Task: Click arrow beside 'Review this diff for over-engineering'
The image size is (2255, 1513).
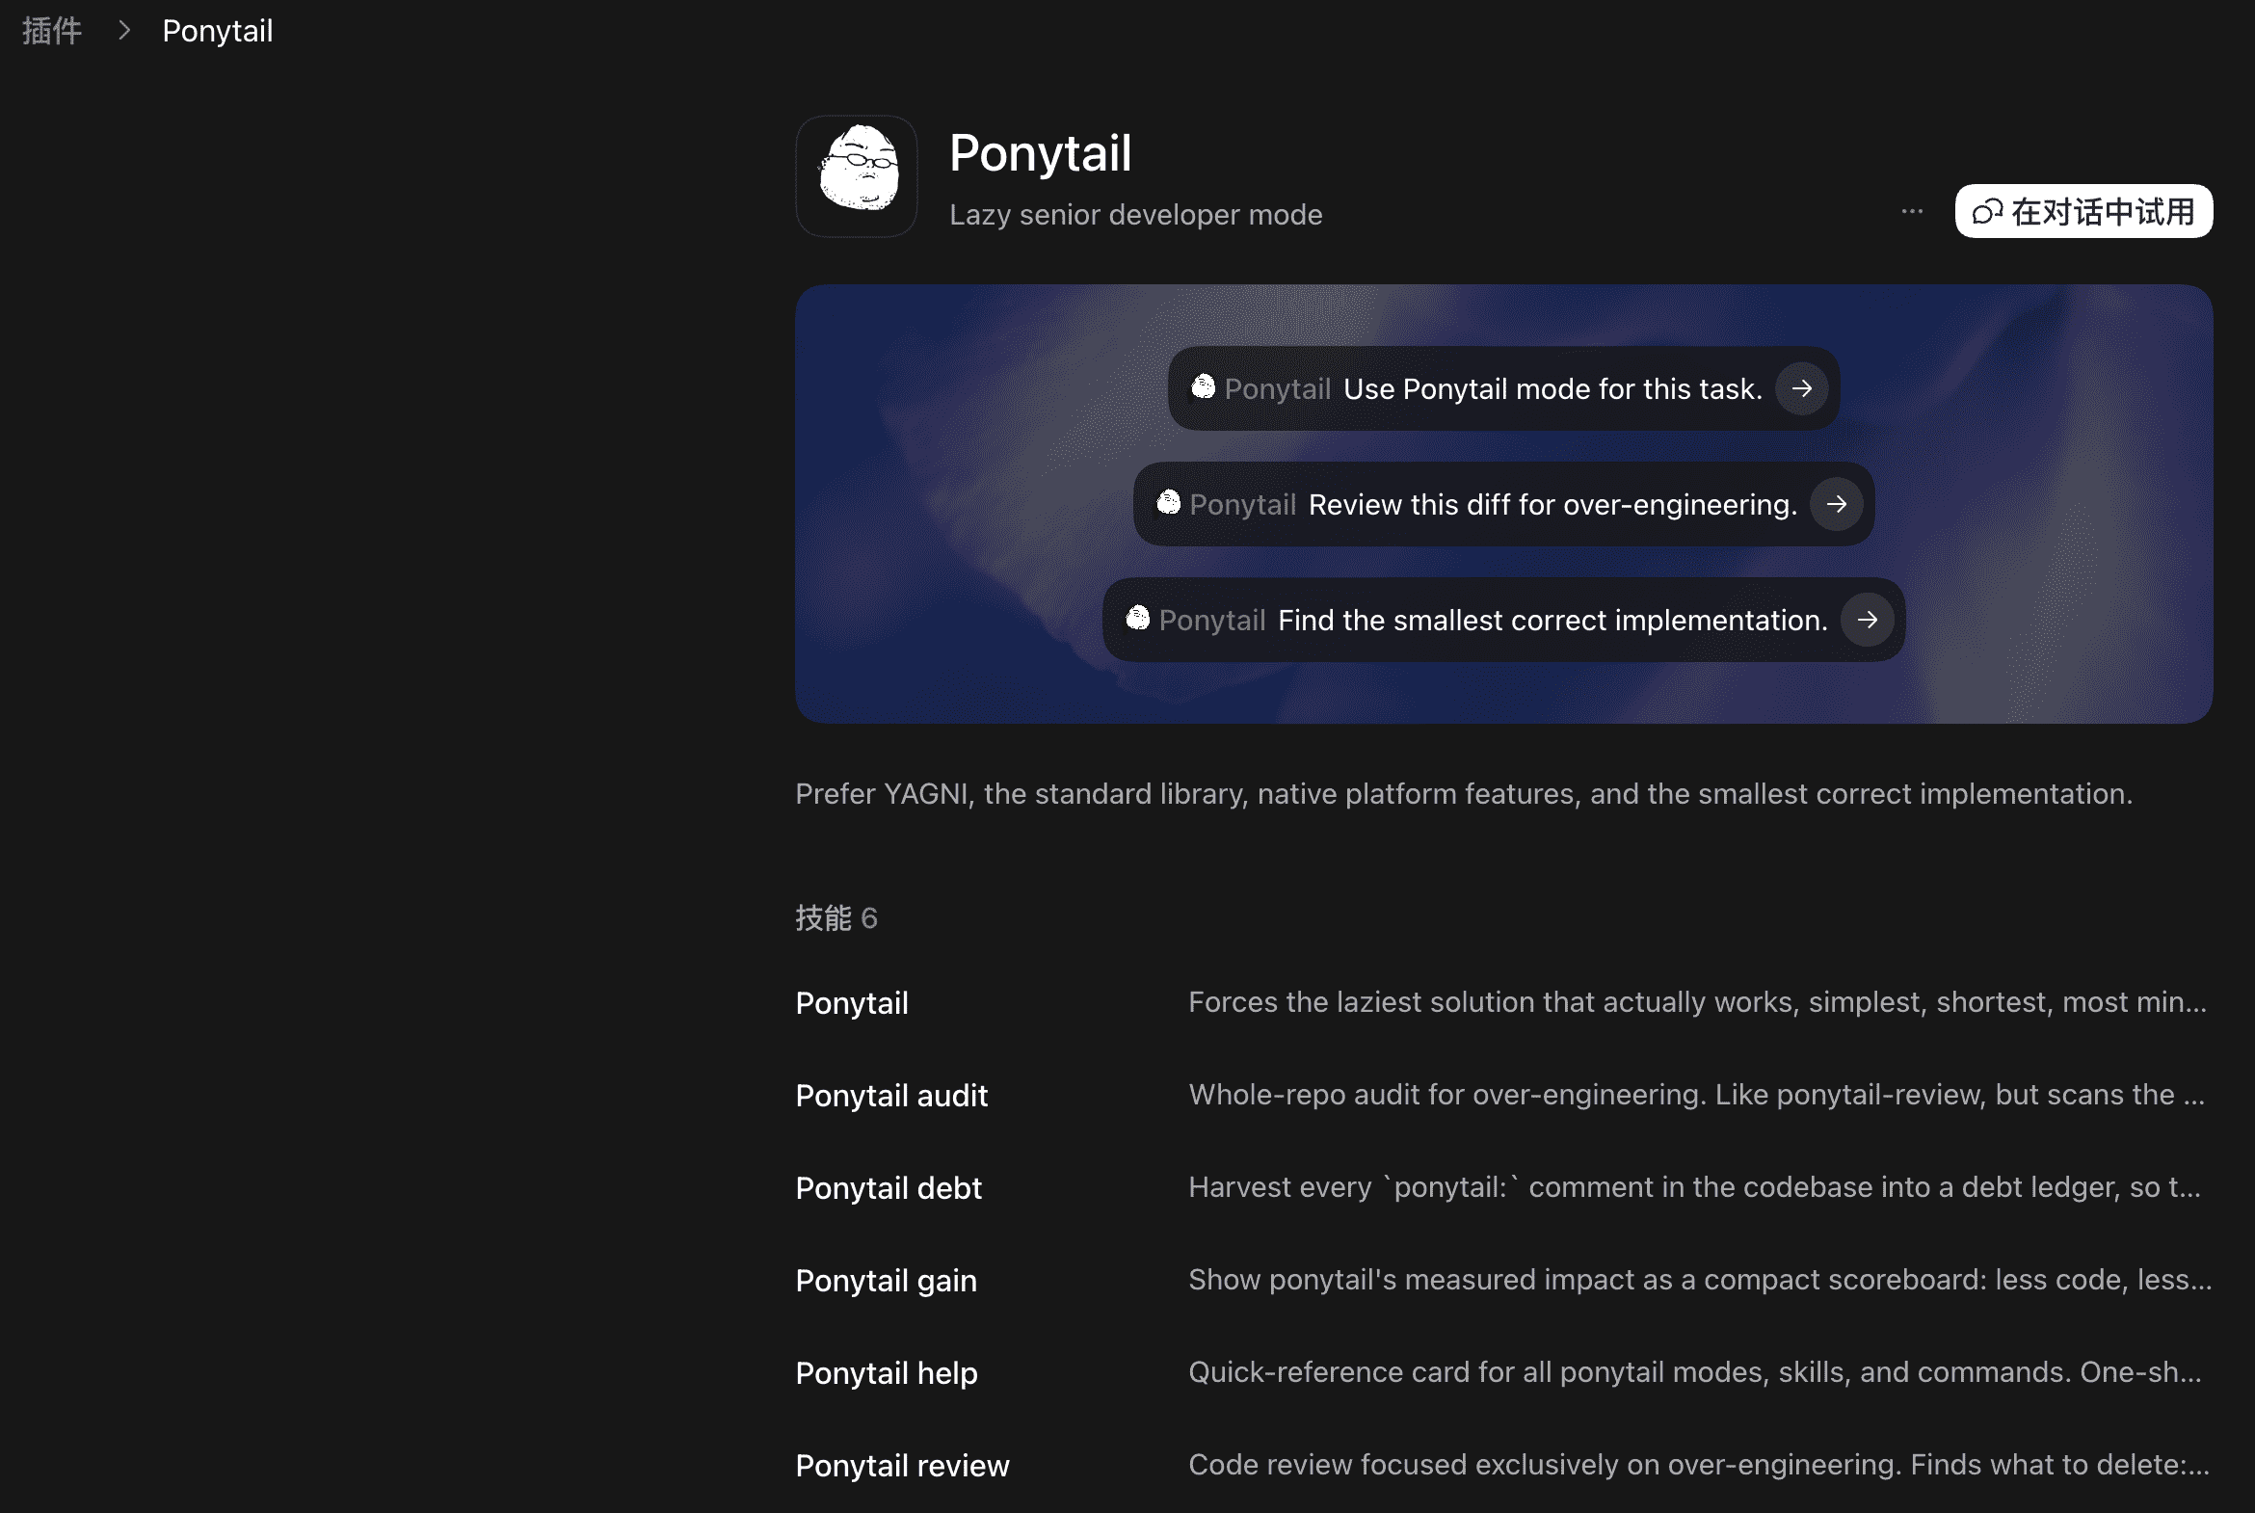Action: click(1836, 505)
